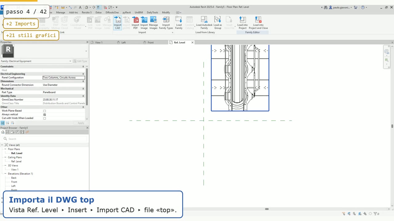Switch to the Left view tab
Viewport: 394px width, 221px height.
tap(123, 42)
